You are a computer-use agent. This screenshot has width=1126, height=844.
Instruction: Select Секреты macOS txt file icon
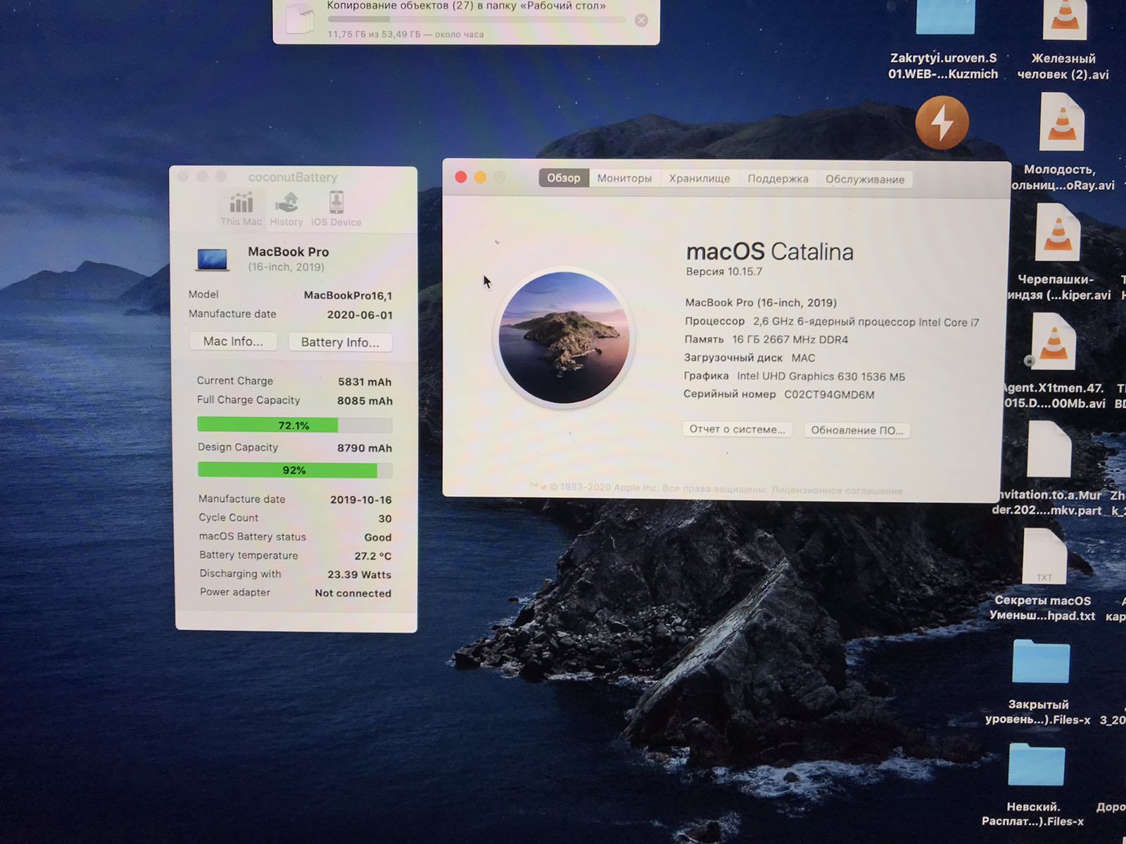[1044, 557]
